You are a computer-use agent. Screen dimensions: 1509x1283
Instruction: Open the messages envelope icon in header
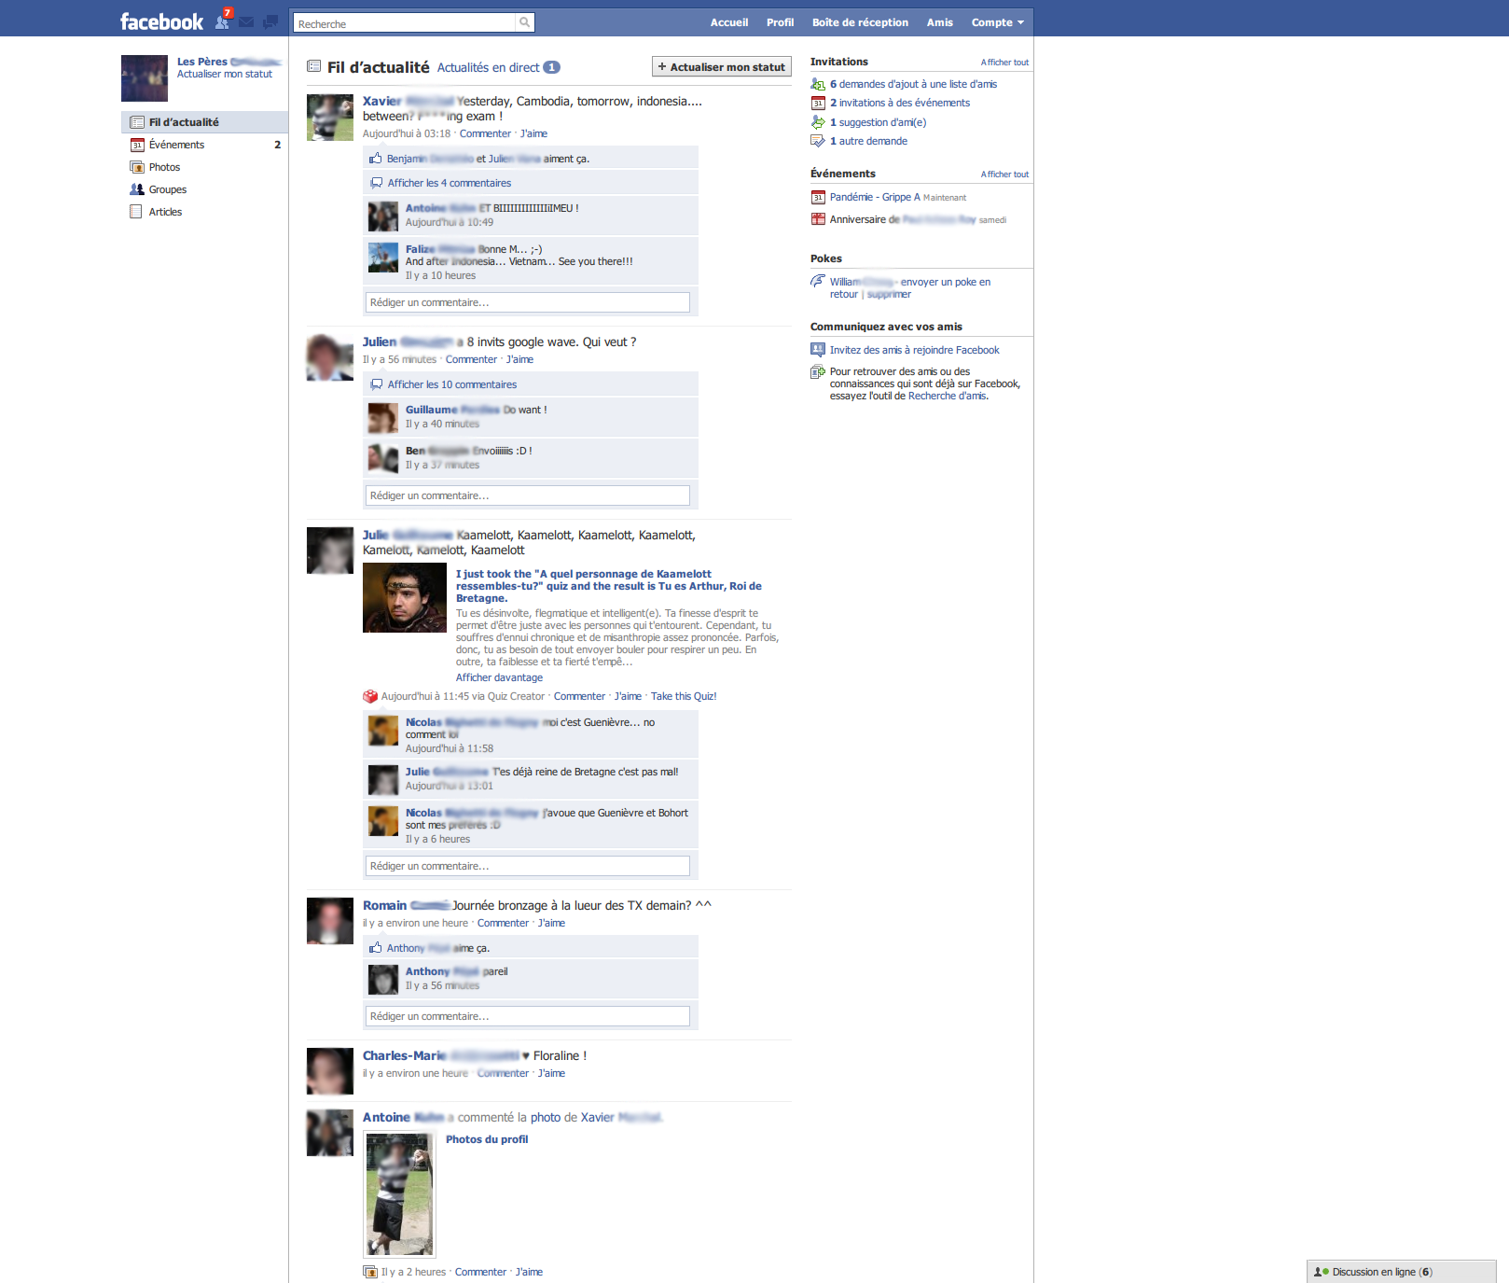tap(246, 22)
